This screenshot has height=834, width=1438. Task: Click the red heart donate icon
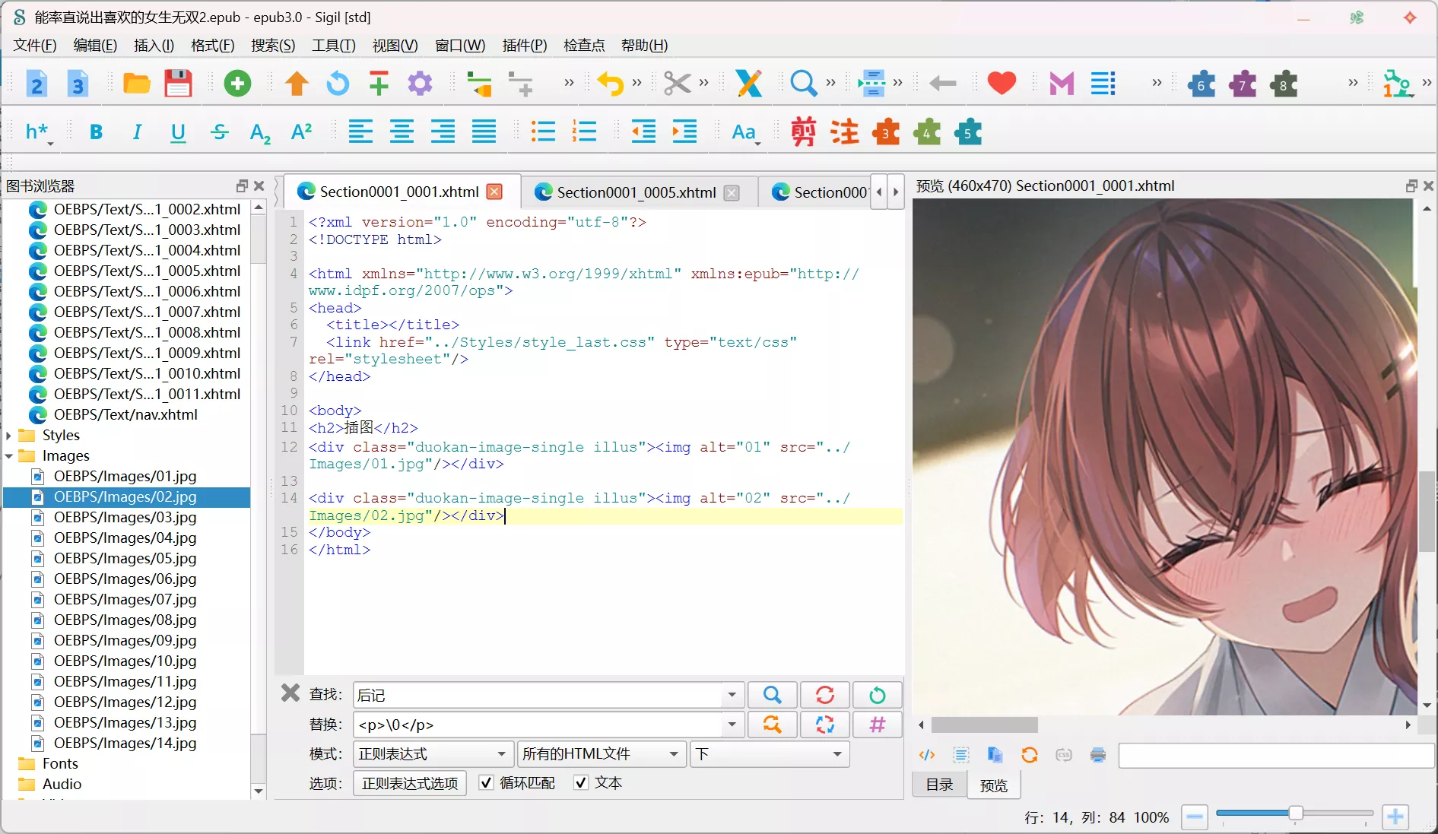coord(1002,83)
